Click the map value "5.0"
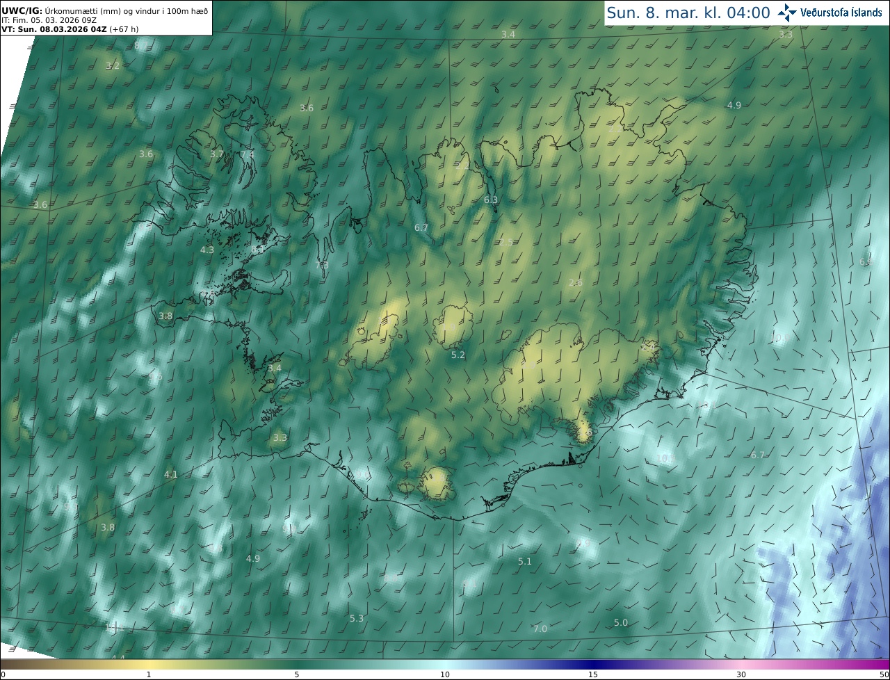 click(x=621, y=622)
